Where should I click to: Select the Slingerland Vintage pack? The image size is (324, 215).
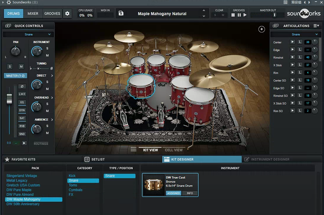(x=22, y=175)
